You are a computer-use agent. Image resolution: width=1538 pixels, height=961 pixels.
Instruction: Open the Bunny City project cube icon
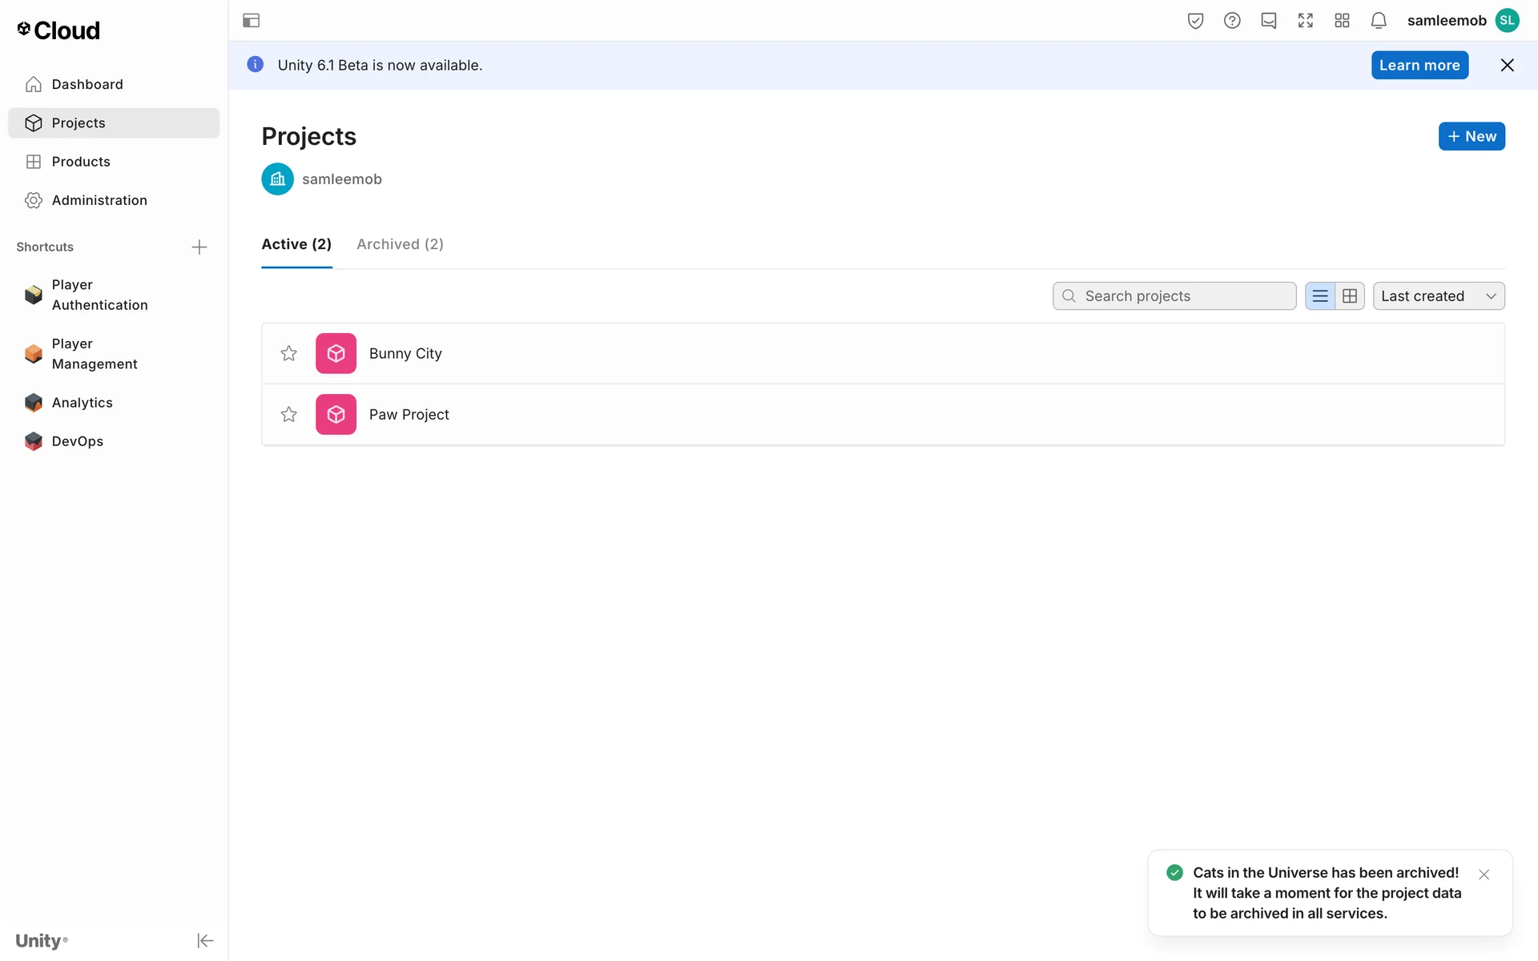336,353
